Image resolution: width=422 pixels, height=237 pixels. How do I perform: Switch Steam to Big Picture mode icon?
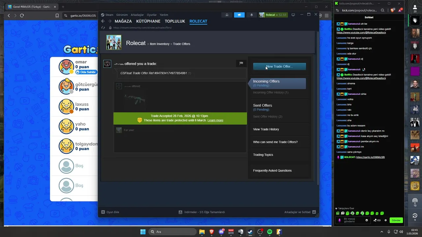[x=293, y=15]
